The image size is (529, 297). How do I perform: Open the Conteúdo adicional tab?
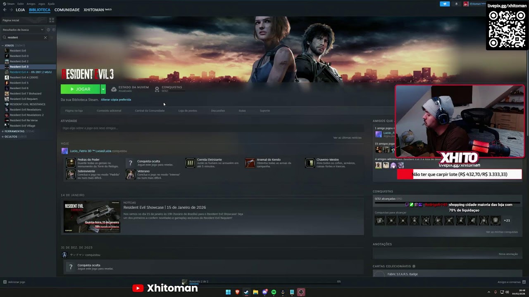[109, 111]
